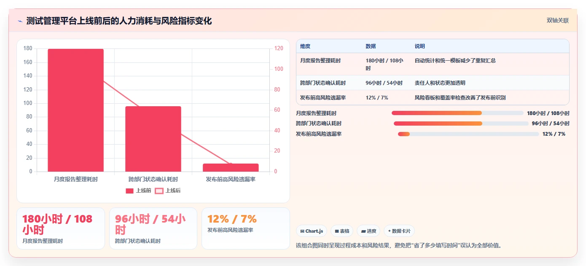Select the 数据卡片 chip

click(x=399, y=231)
